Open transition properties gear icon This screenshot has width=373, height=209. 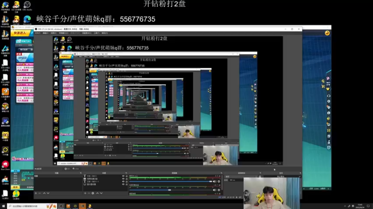tap(260, 176)
